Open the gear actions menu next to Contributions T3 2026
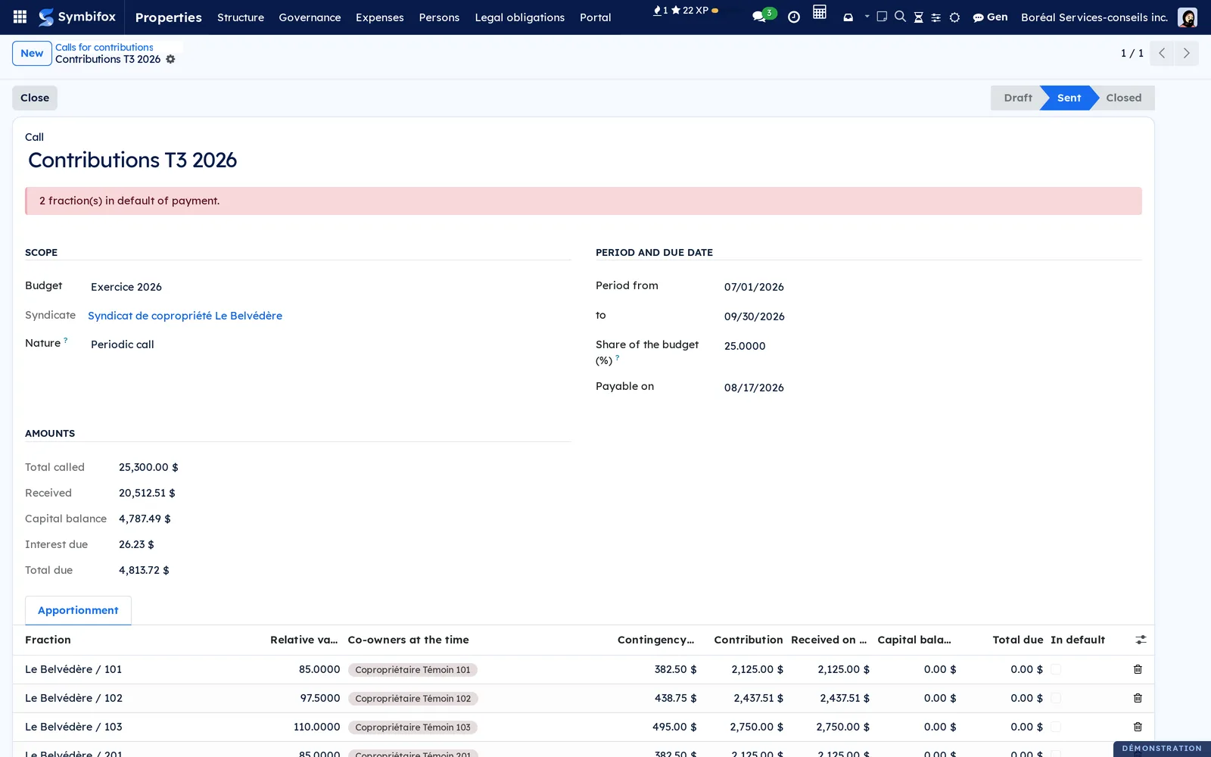The width and height of the screenshot is (1211, 757). pyautogui.click(x=171, y=59)
